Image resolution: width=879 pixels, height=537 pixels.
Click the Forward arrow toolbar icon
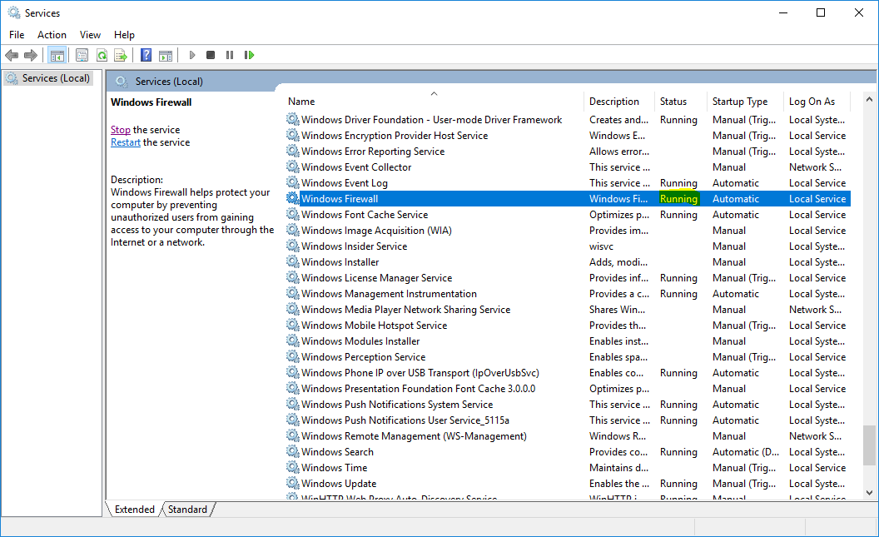[x=31, y=55]
